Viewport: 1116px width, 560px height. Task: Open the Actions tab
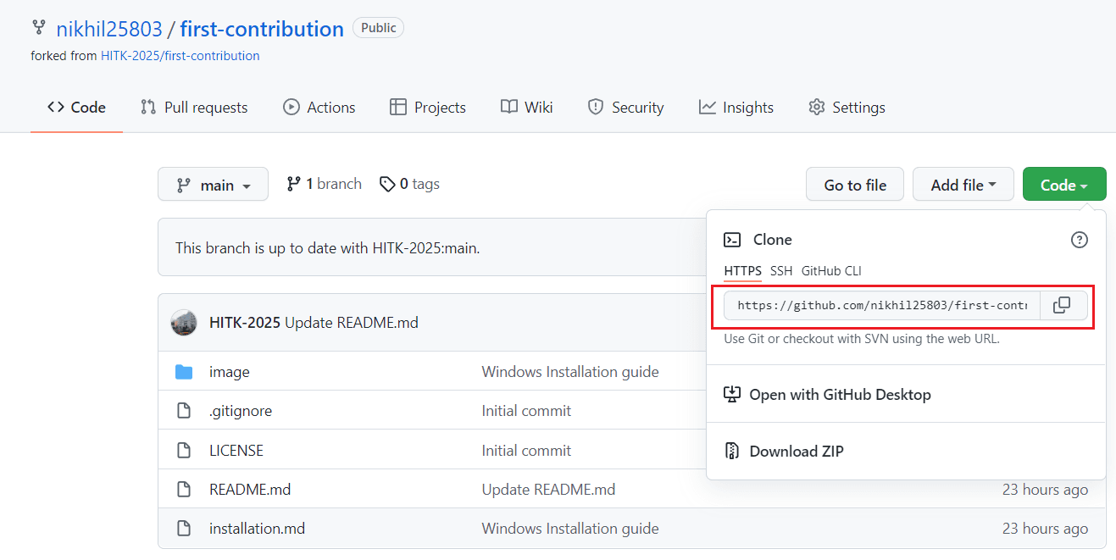tap(319, 108)
